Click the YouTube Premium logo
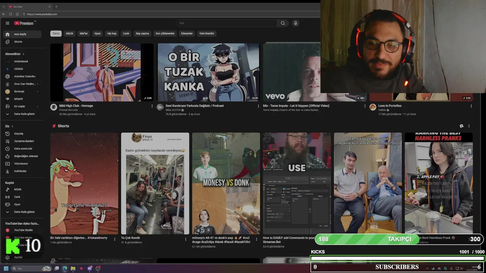486x273 pixels. coord(24,23)
